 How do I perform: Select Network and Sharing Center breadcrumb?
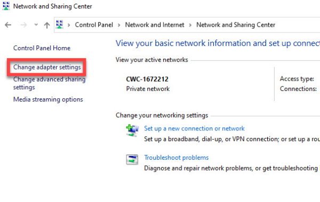[x=236, y=25]
